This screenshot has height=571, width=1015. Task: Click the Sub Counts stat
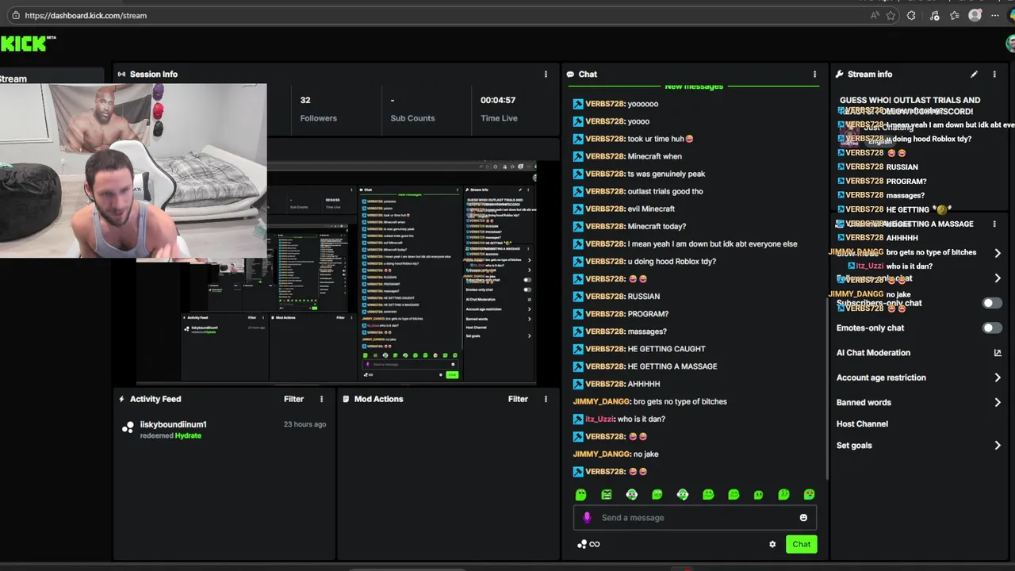click(412, 109)
